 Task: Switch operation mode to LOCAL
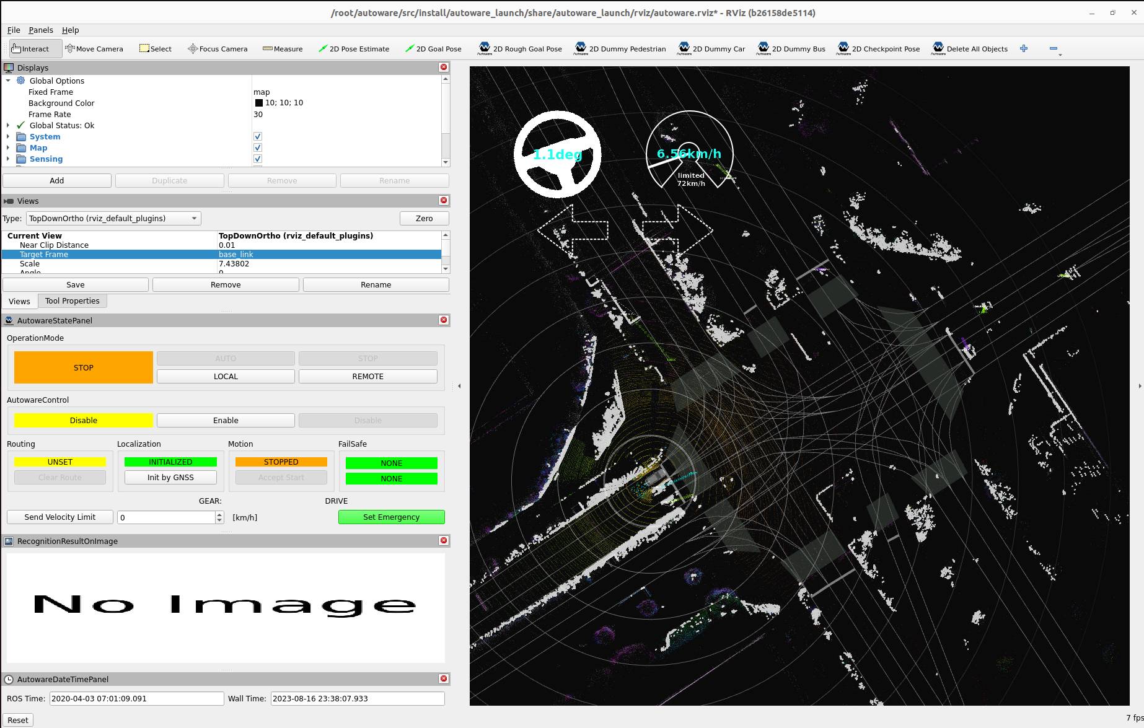click(x=226, y=376)
